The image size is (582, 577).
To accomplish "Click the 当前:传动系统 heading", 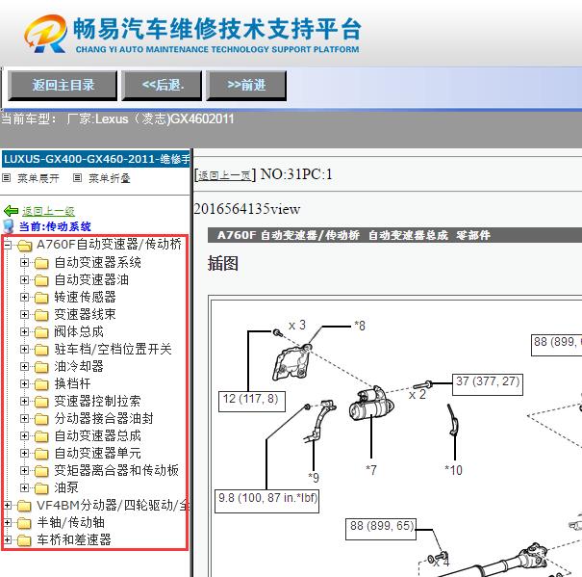I will coord(55,226).
